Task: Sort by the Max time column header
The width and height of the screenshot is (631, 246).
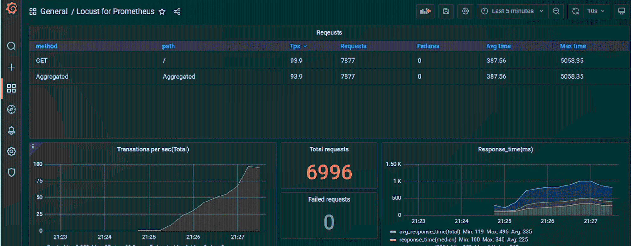Action: (573, 46)
